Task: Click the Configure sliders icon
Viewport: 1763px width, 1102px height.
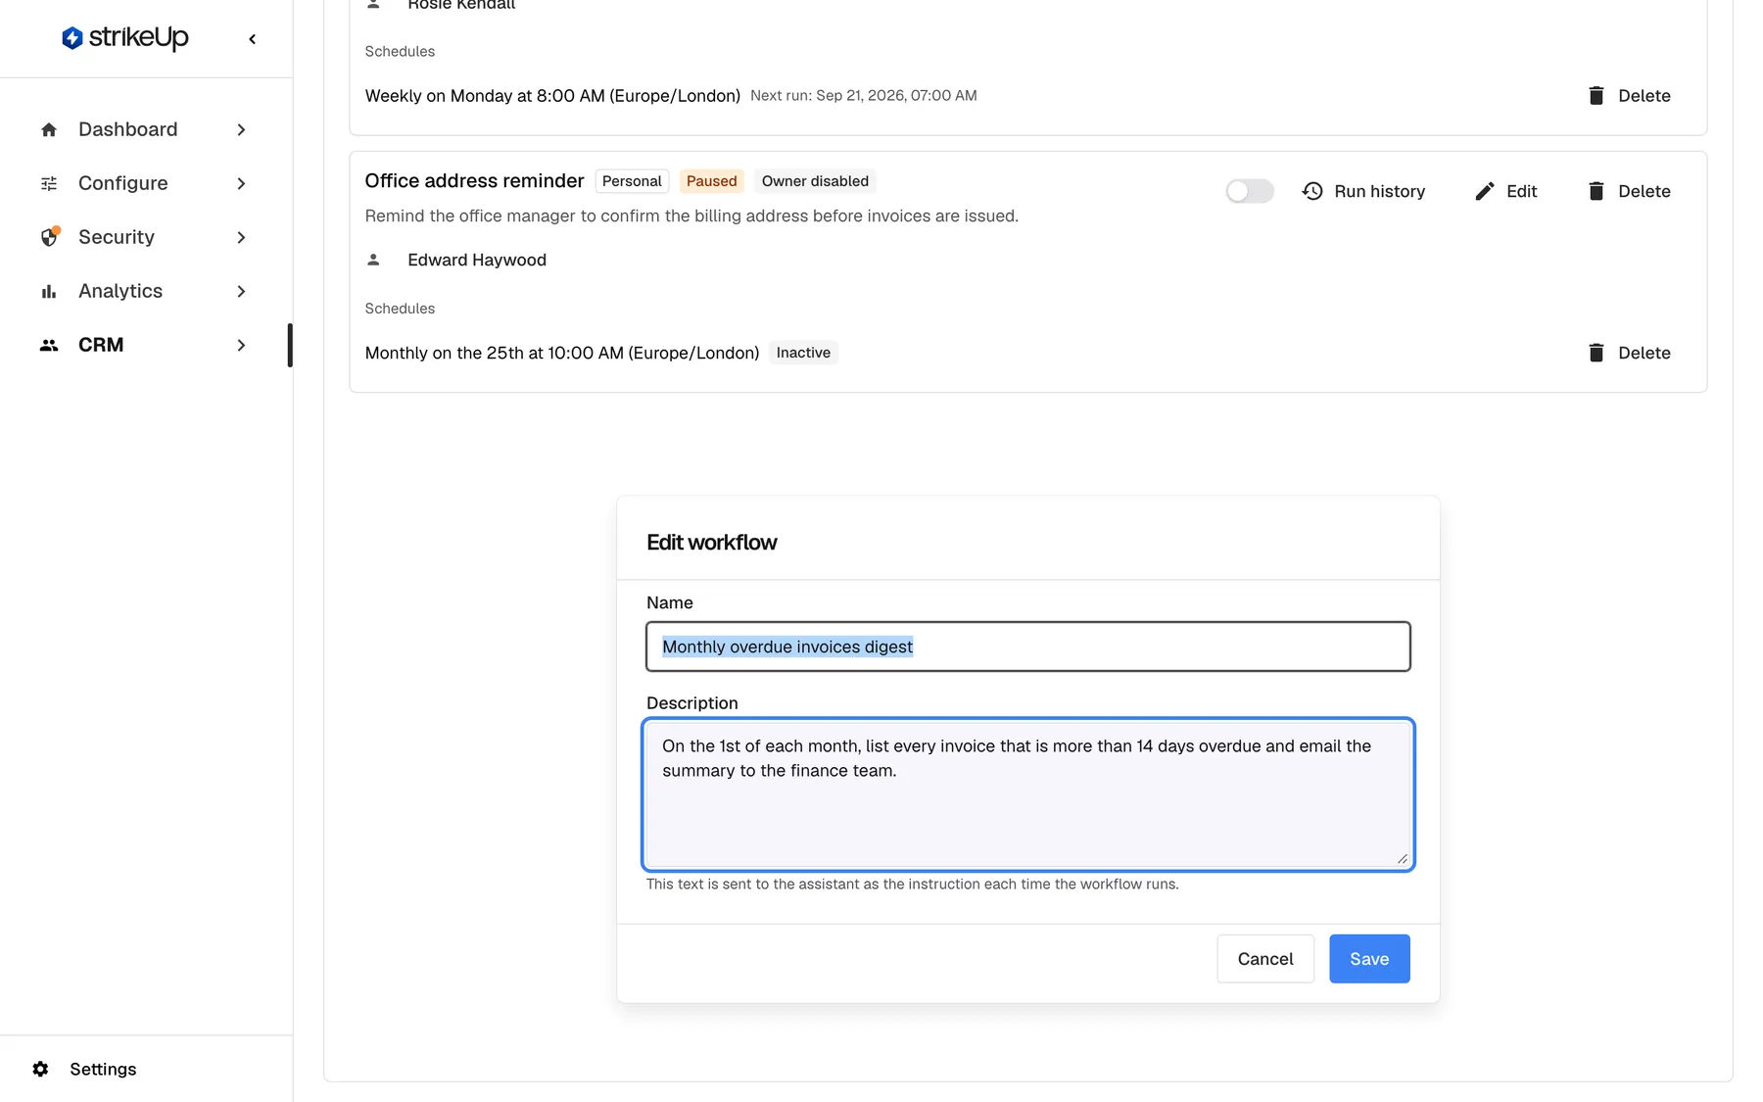Action: (49, 183)
